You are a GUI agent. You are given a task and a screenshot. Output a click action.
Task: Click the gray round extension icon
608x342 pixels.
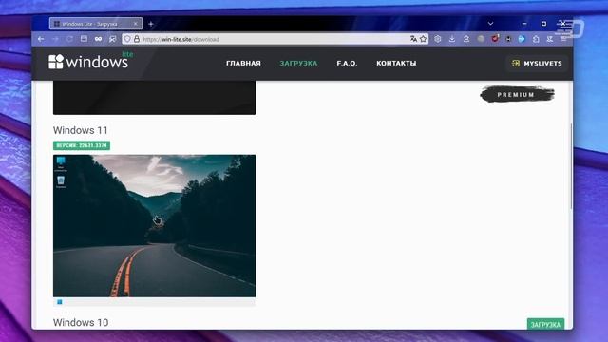click(x=481, y=39)
